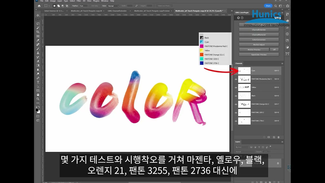Open the File menu
Screen dimensions: 325x183
click(x=42, y=1)
